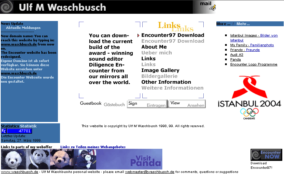The width and height of the screenshot is (284, 175).
Task: Open the Istanbul Images link
Action: (254, 35)
